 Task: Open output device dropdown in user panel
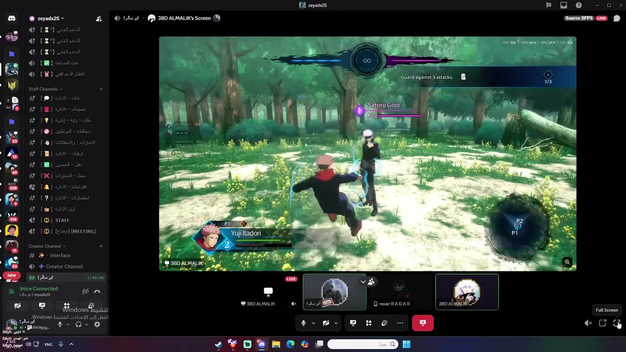(87, 324)
